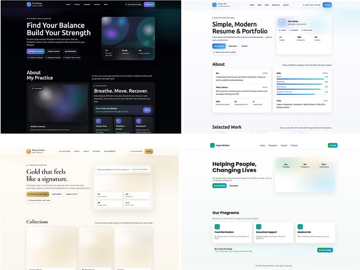Image resolution: width=360 pixels, height=270 pixels.
Task: Click the Vinyasa Flow class icon
Action: click(x=98, y=121)
